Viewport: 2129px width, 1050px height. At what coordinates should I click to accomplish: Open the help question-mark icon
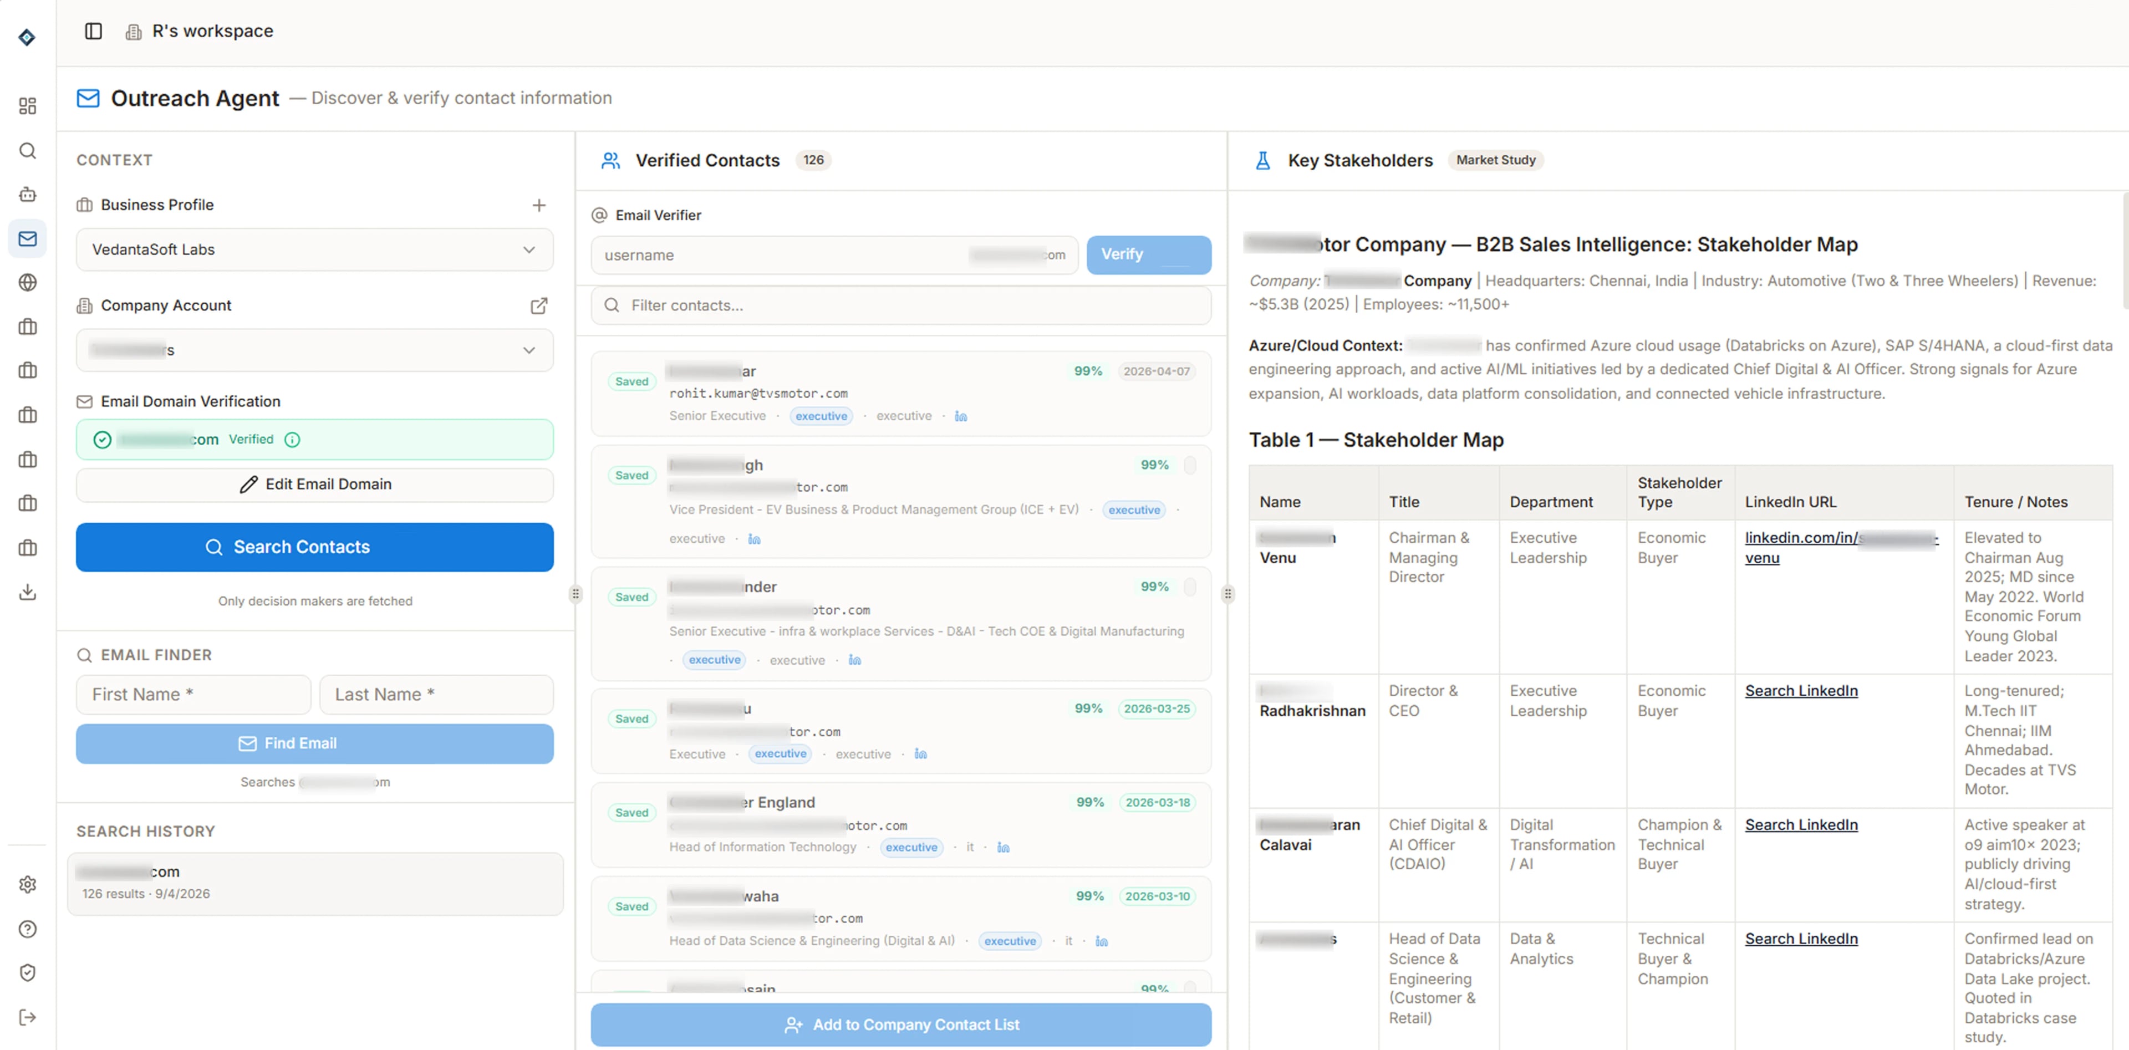pos(27,929)
